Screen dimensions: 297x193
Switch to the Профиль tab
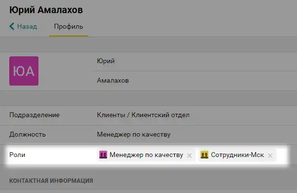point(69,26)
